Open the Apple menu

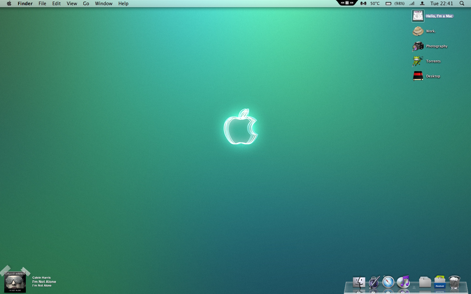point(9,3)
